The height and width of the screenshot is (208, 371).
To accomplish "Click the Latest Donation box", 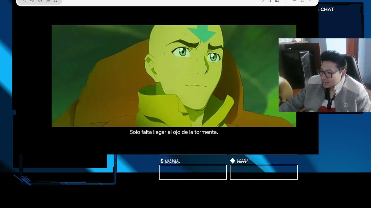I will coord(193,172).
